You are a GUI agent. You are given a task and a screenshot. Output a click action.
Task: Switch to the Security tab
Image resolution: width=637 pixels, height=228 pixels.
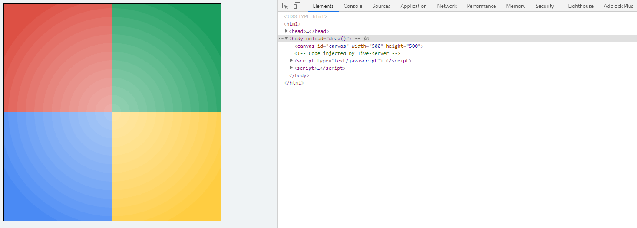coord(545,6)
